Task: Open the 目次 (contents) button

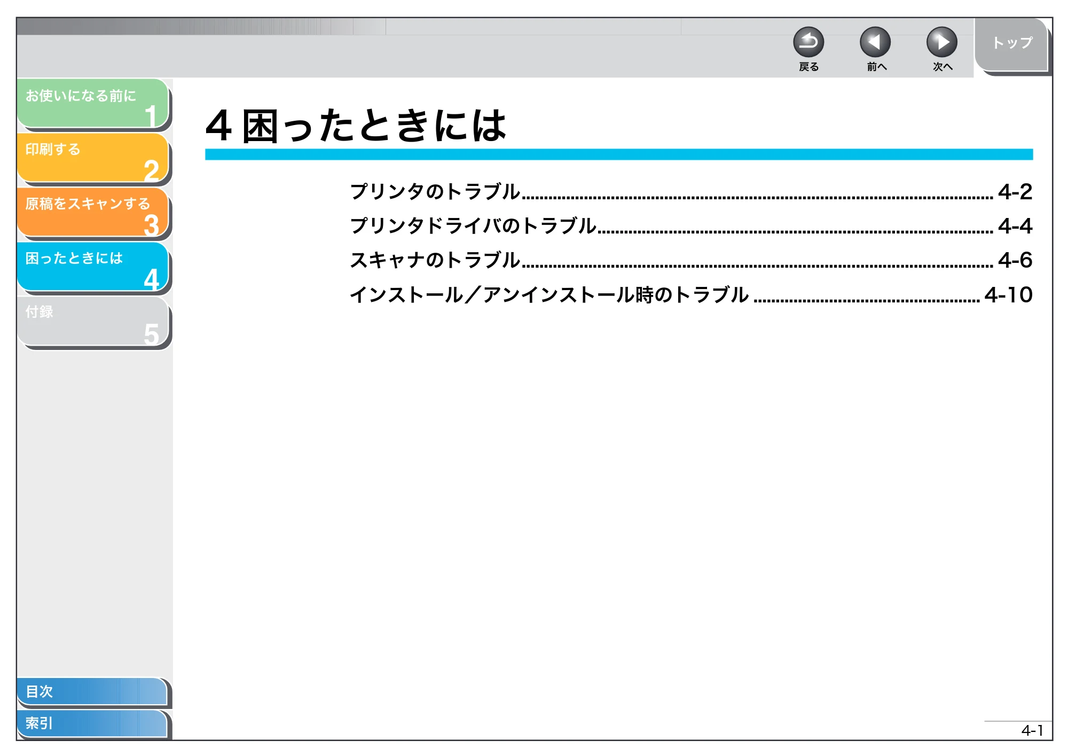Action: pyautogui.click(x=92, y=691)
